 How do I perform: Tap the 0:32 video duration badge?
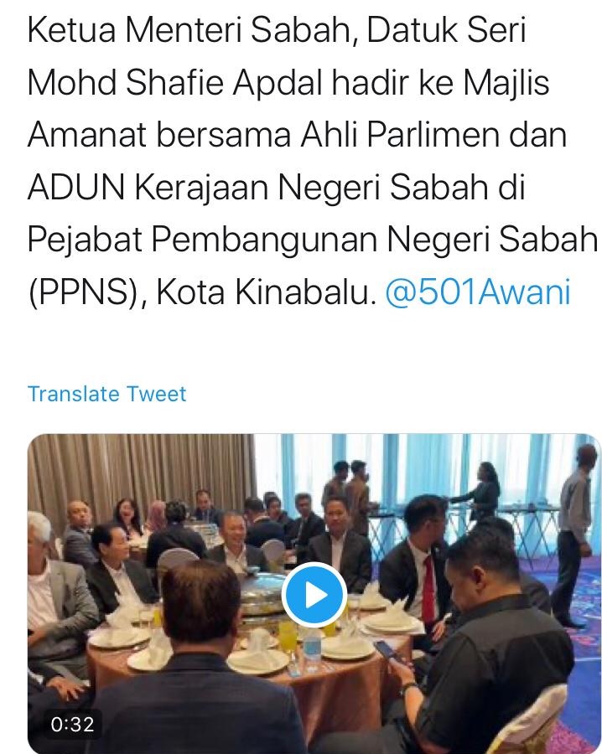[72, 724]
